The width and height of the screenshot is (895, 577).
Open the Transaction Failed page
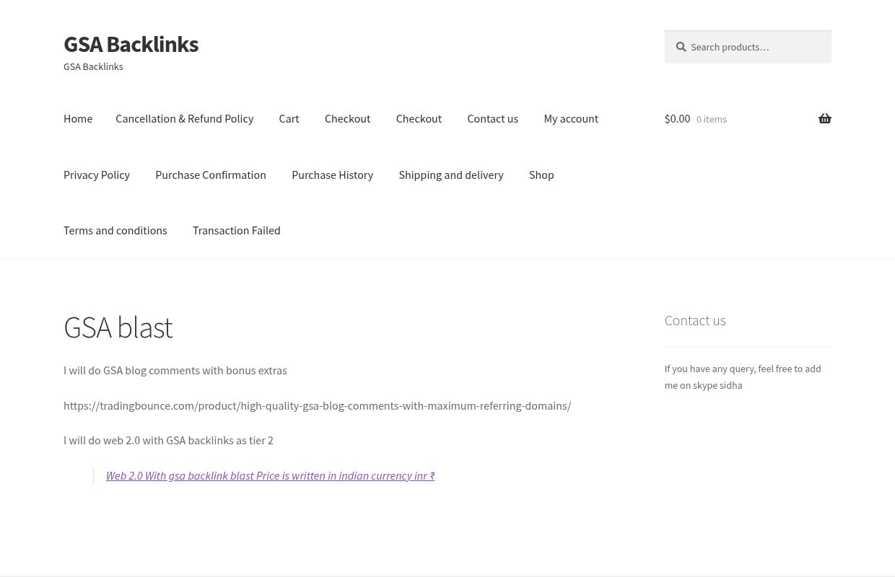click(x=236, y=230)
